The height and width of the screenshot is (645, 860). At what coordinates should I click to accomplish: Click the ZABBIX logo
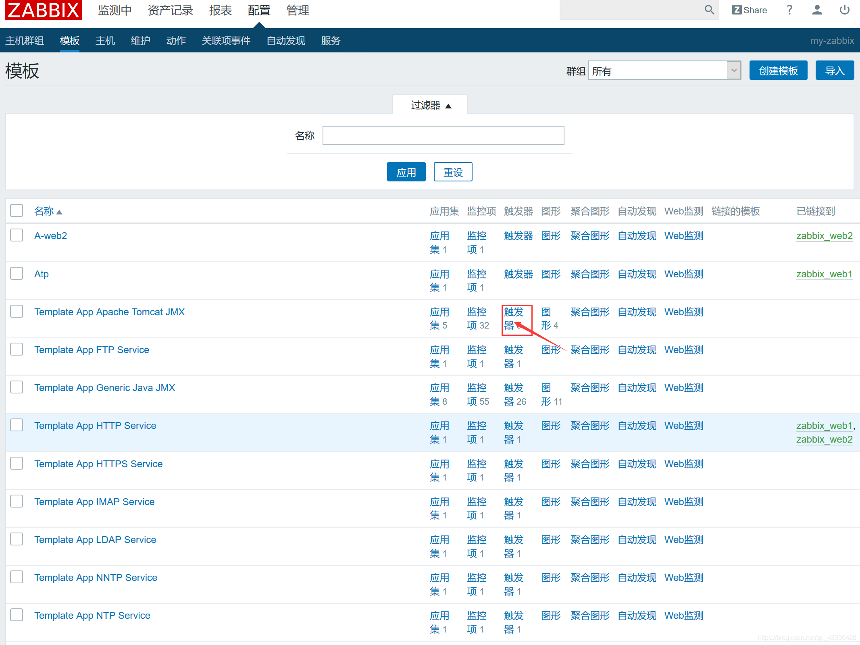[x=44, y=10]
